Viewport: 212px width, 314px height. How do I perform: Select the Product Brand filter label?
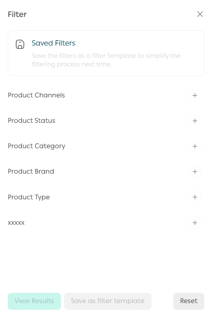pyautogui.click(x=31, y=171)
